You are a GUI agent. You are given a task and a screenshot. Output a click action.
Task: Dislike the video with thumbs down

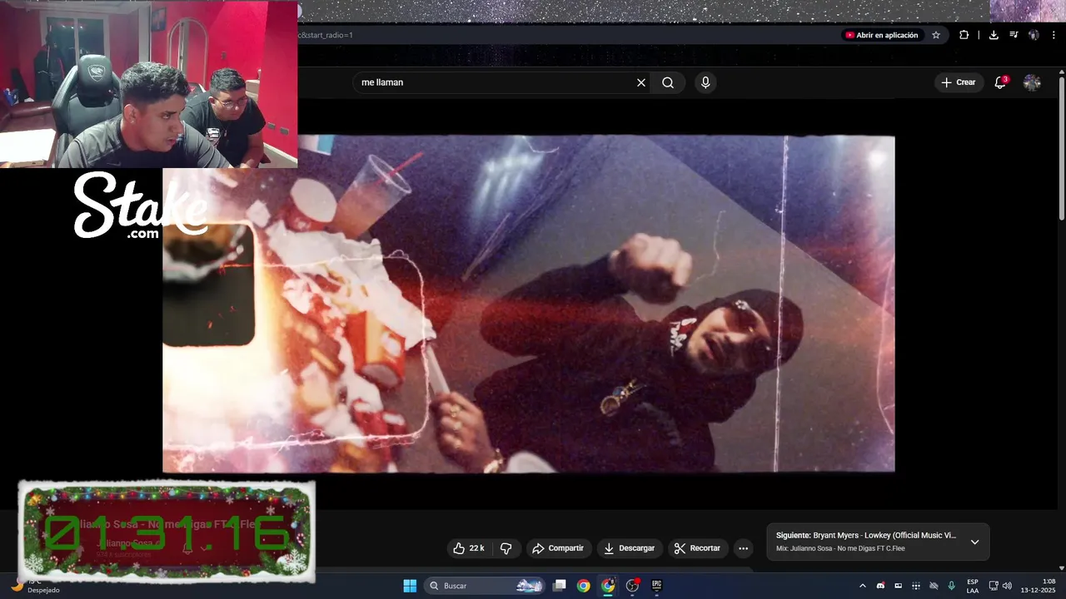506,548
